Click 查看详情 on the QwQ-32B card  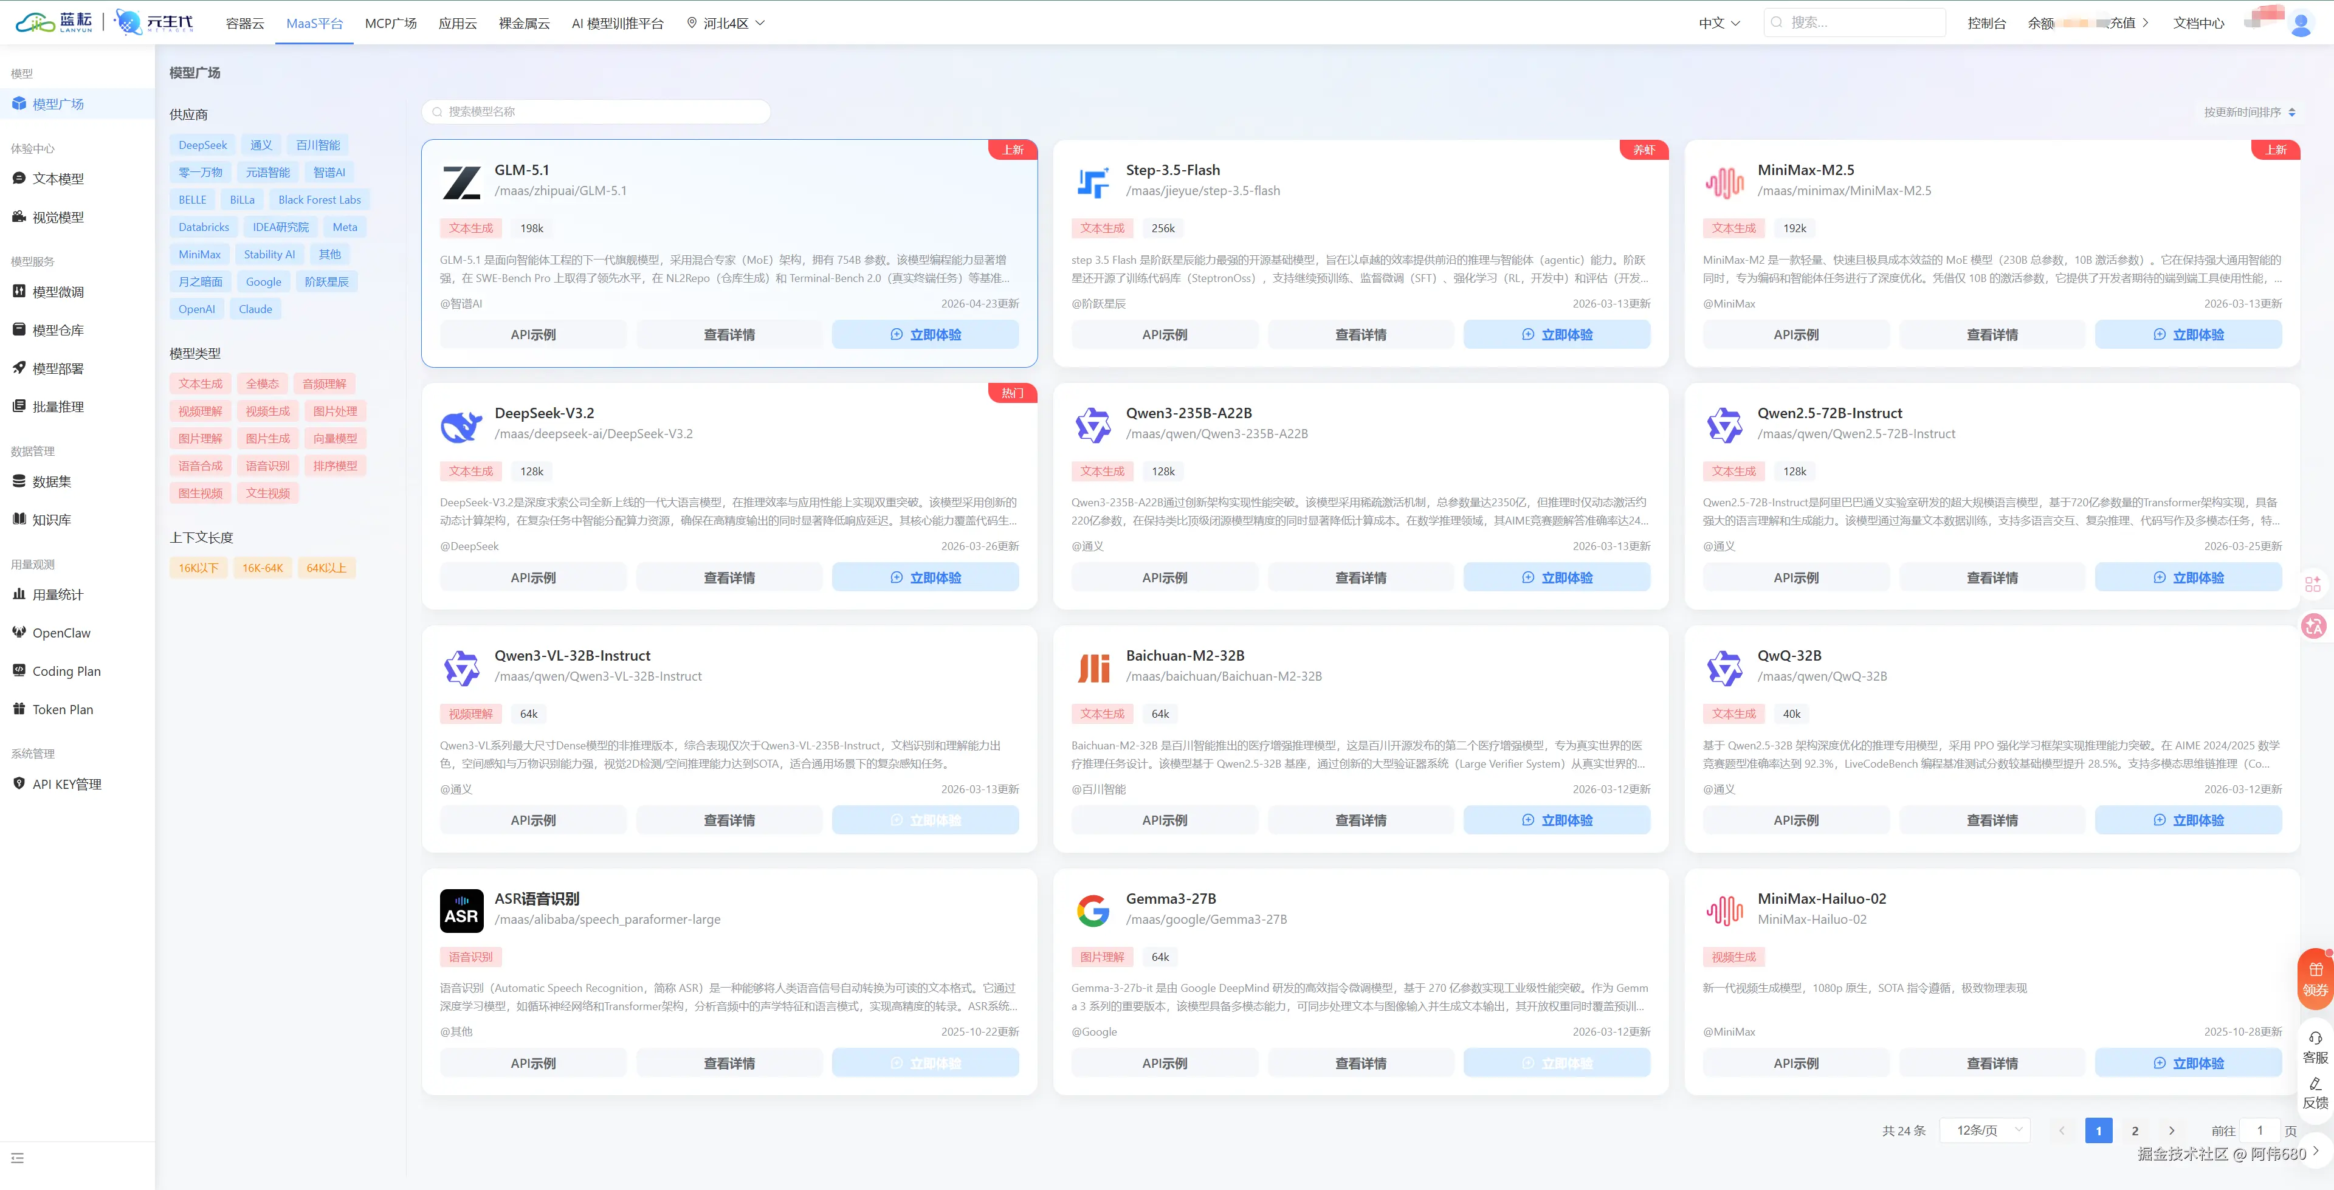(1992, 820)
